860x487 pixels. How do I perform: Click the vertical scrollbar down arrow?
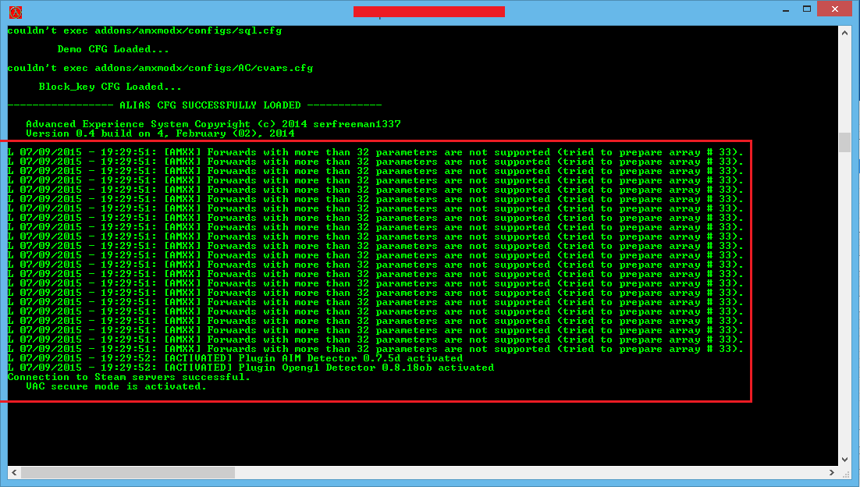tap(844, 460)
